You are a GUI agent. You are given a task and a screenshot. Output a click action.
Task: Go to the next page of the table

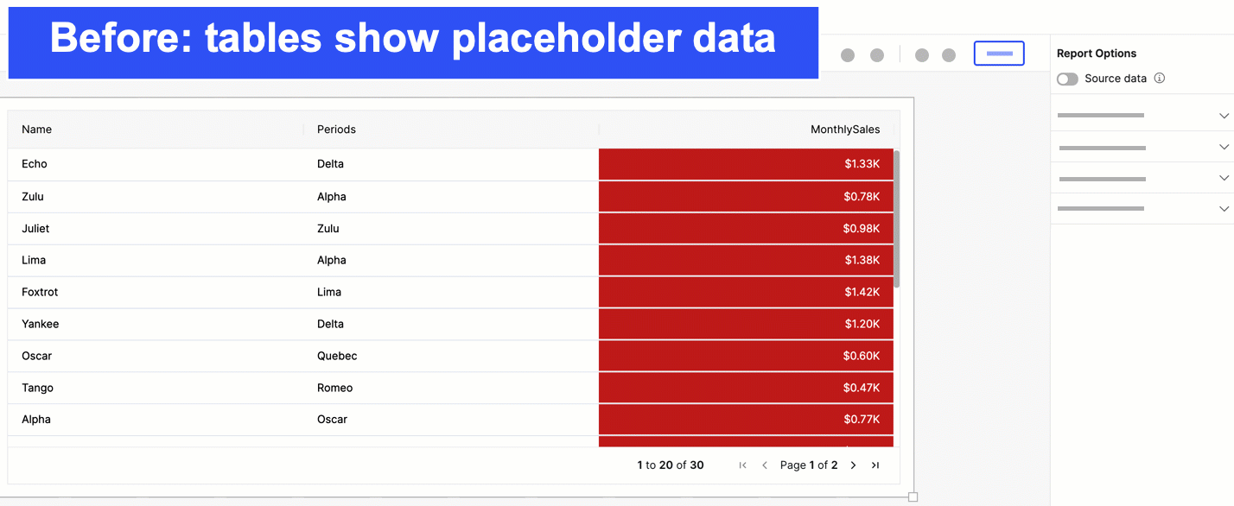point(853,465)
